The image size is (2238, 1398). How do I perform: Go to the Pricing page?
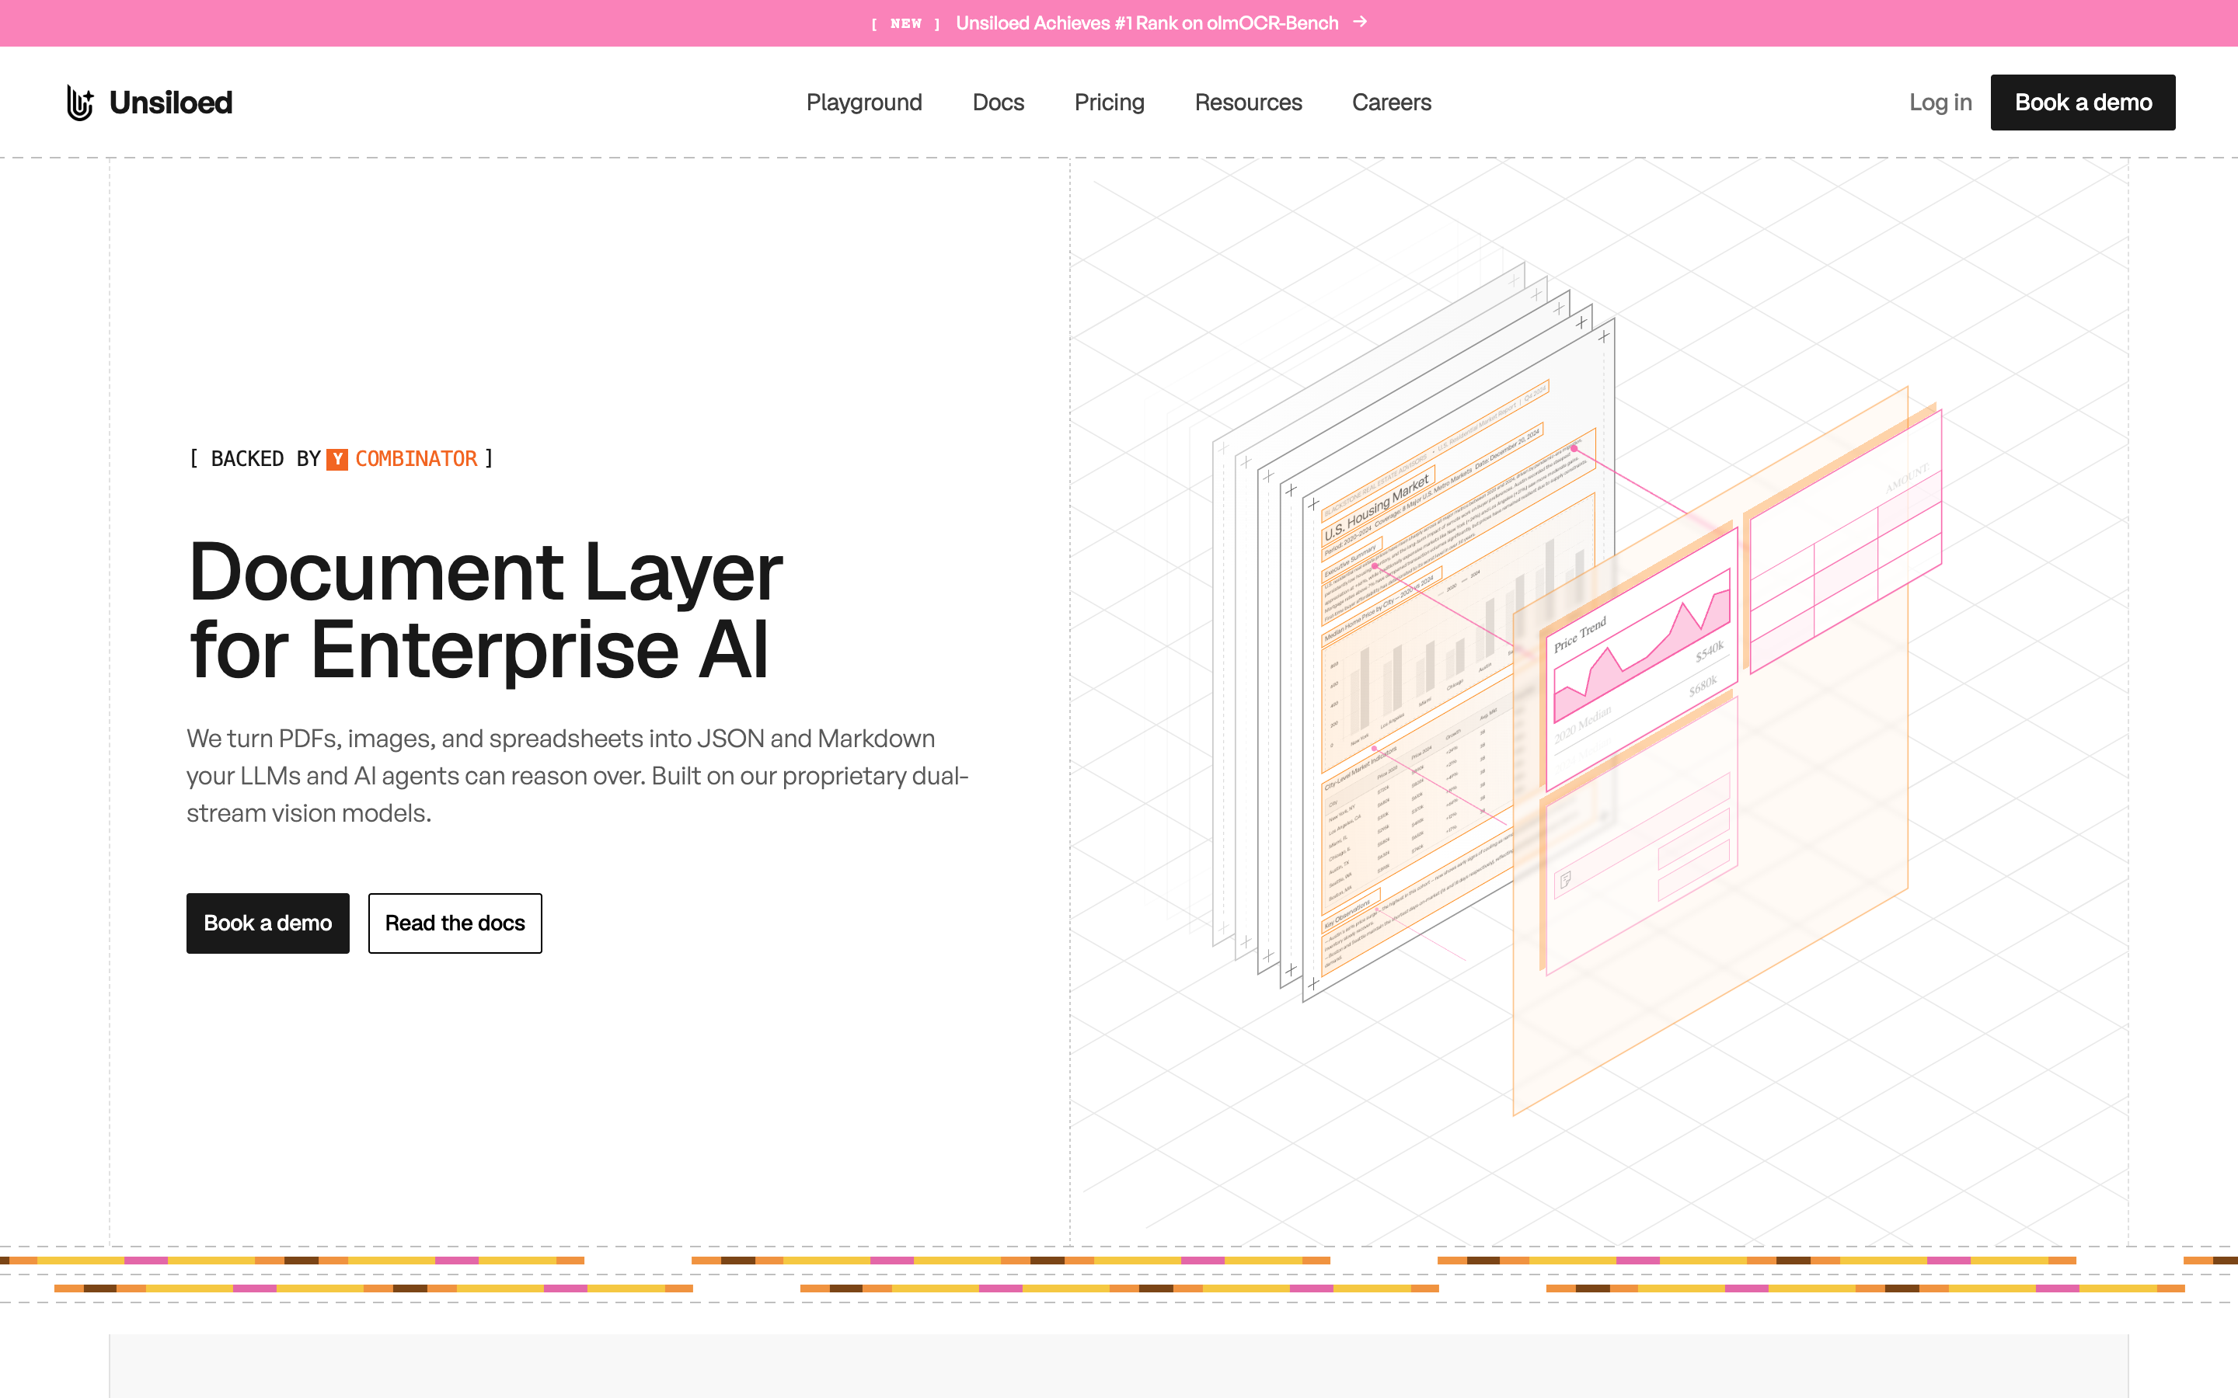click(1109, 103)
